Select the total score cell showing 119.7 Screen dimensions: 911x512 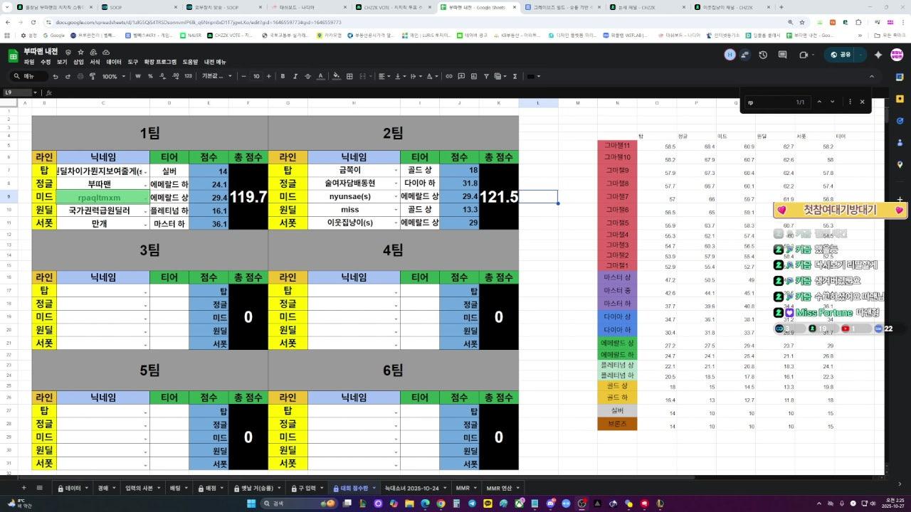pyautogui.click(x=248, y=197)
